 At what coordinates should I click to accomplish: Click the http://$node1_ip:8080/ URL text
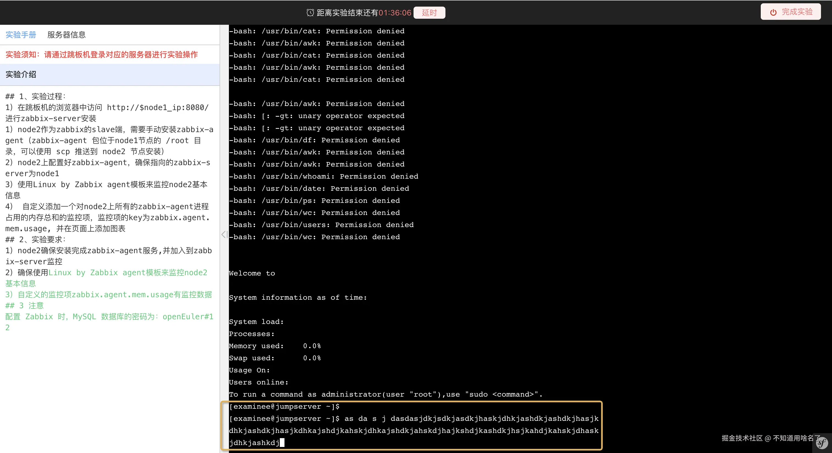pos(158,107)
